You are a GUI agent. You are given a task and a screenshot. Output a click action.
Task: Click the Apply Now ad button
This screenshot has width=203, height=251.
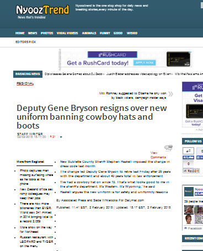click(145, 63)
